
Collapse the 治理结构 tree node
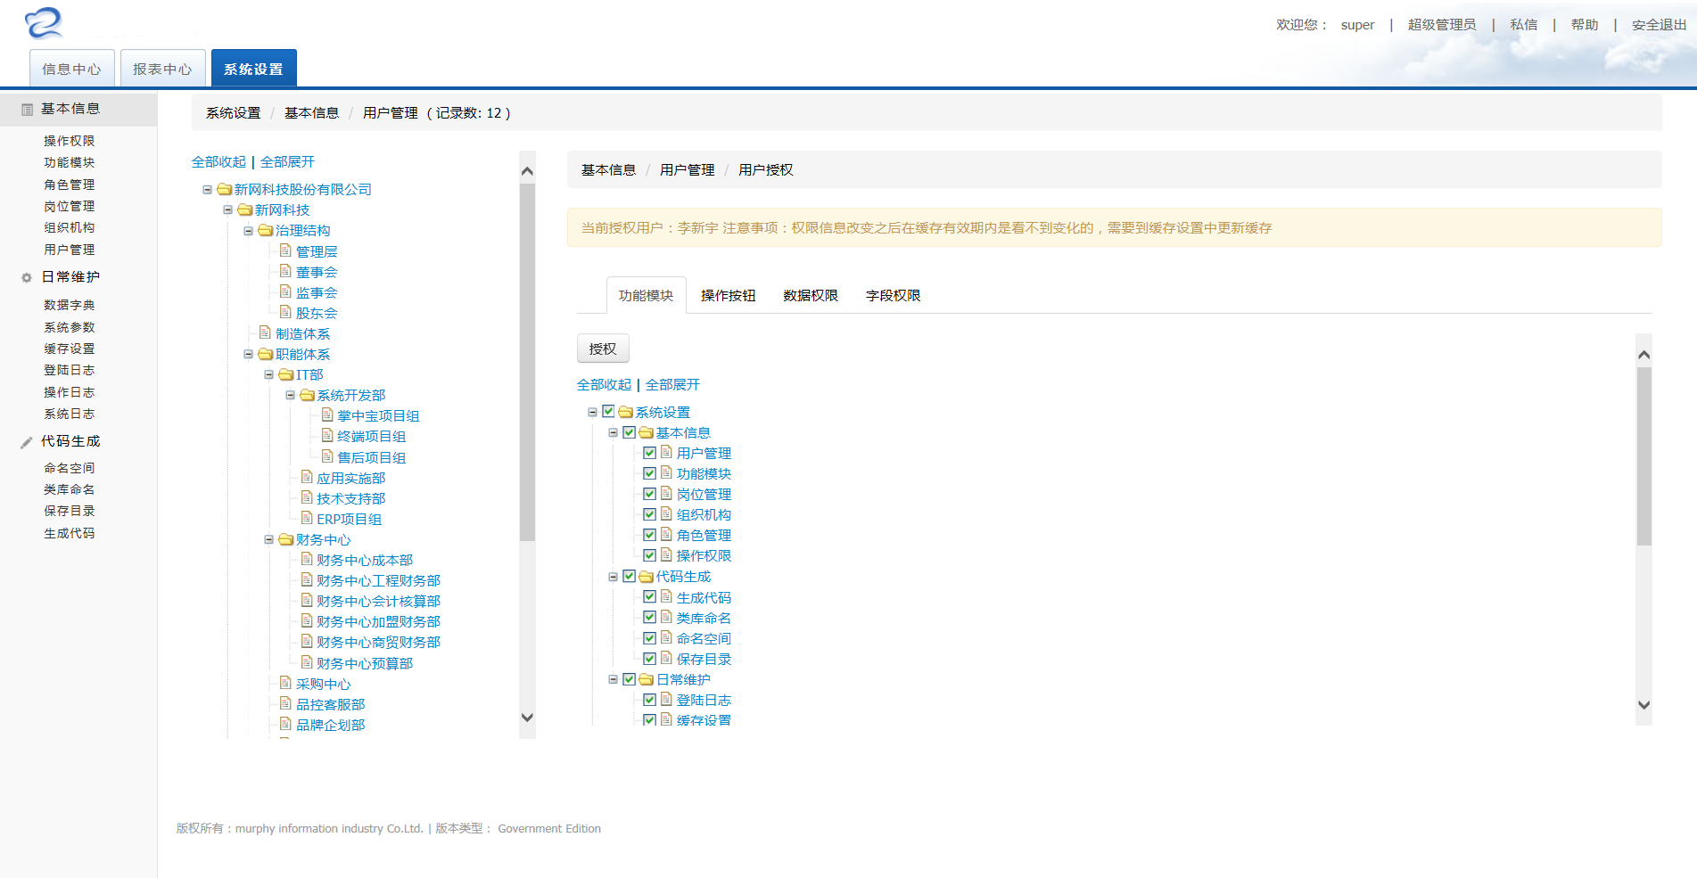[249, 230]
